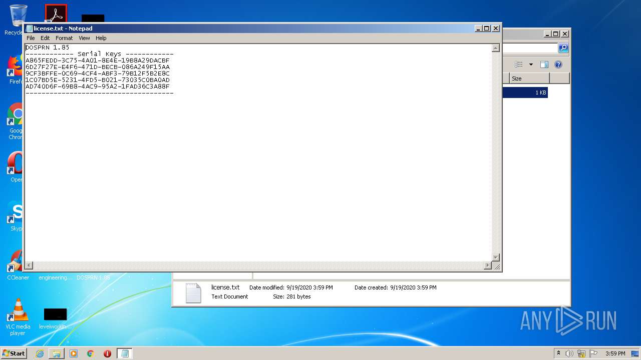
Task: Click Notepad vertical scrollbar down arrow
Action: 495,257
